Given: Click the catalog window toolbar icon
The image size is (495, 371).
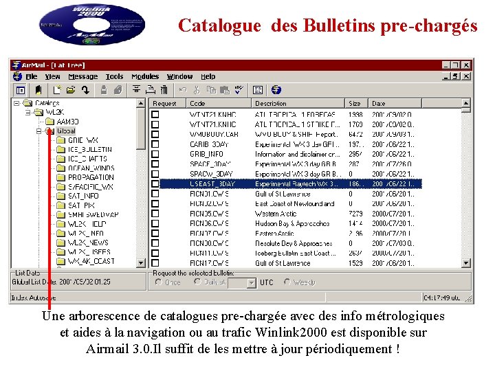Looking at the screenshot, I should click(x=258, y=90).
